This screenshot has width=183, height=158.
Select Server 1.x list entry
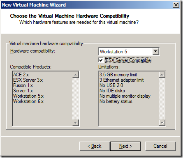coord(23,91)
